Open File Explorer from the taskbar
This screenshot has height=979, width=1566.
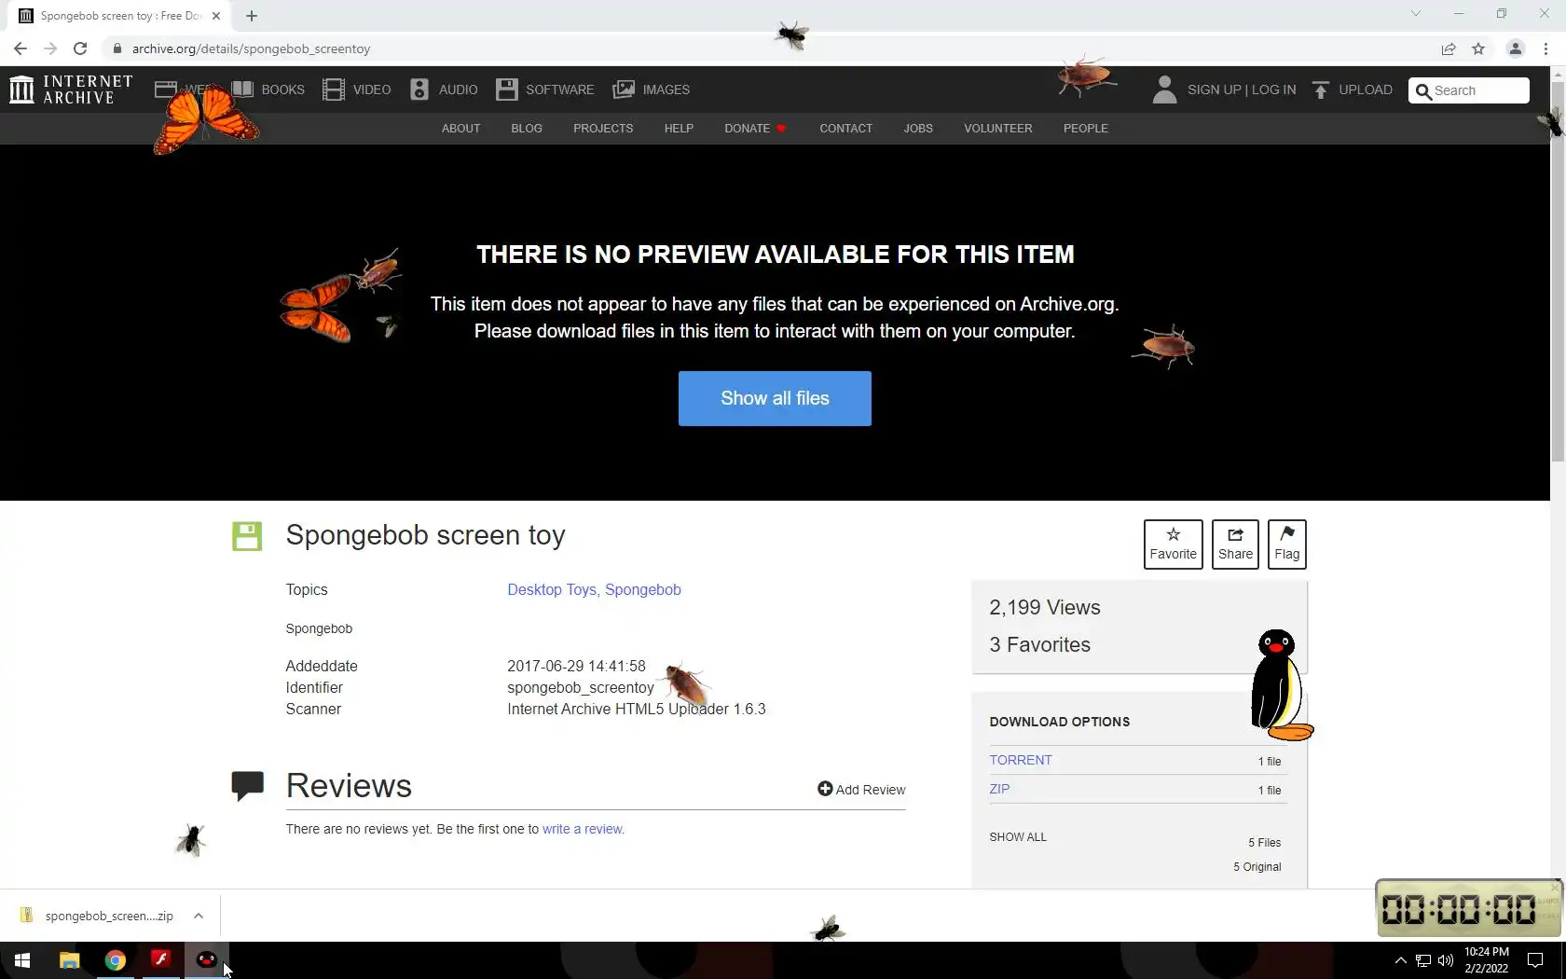pyautogui.click(x=69, y=960)
